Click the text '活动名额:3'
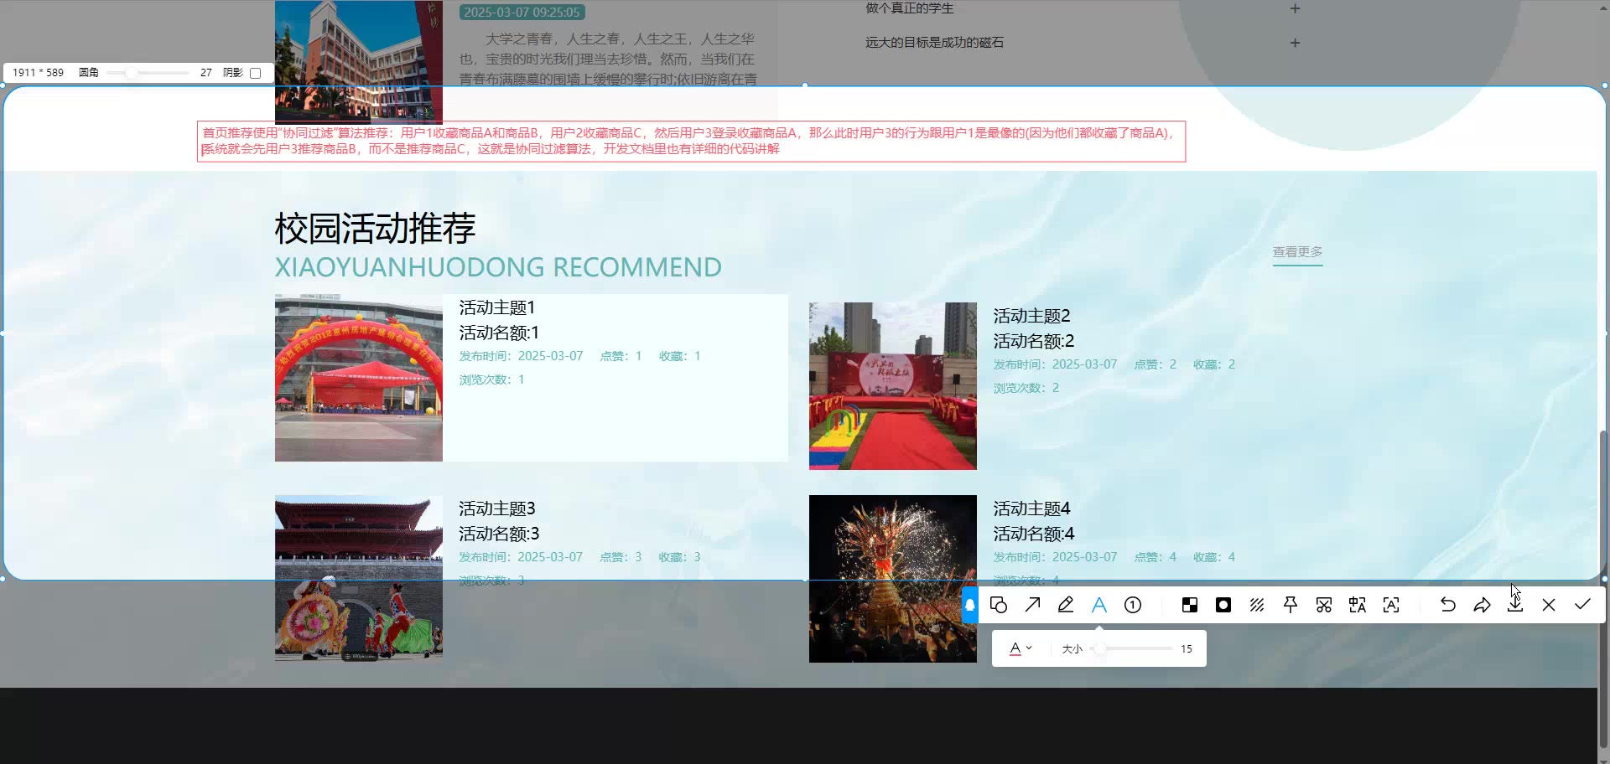Viewport: 1610px width, 764px height. coord(499,534)
